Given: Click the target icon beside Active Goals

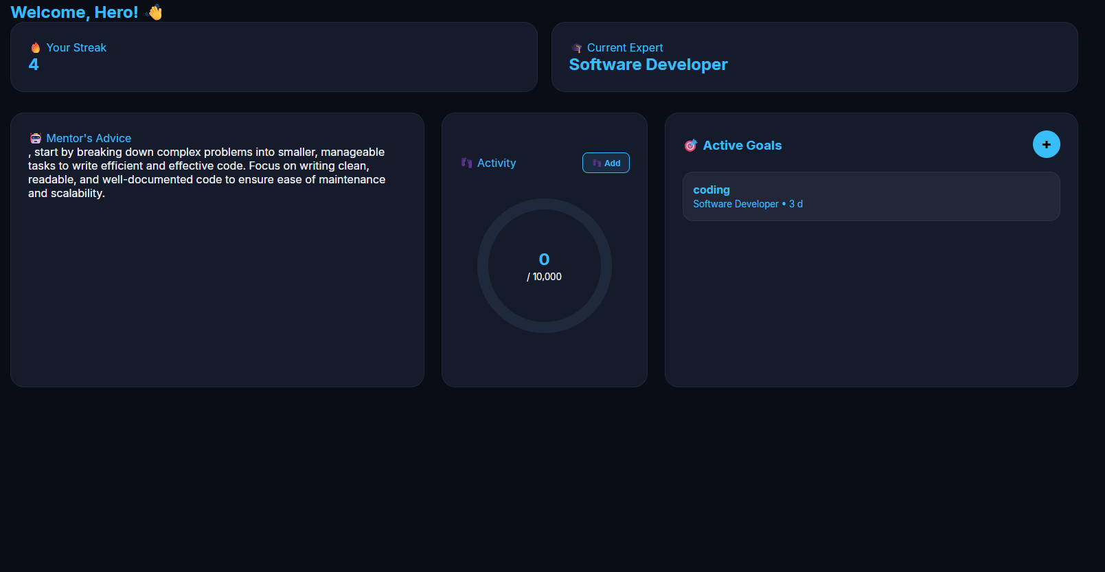Looking at the screenshot, I should click(x=691, y=145).
